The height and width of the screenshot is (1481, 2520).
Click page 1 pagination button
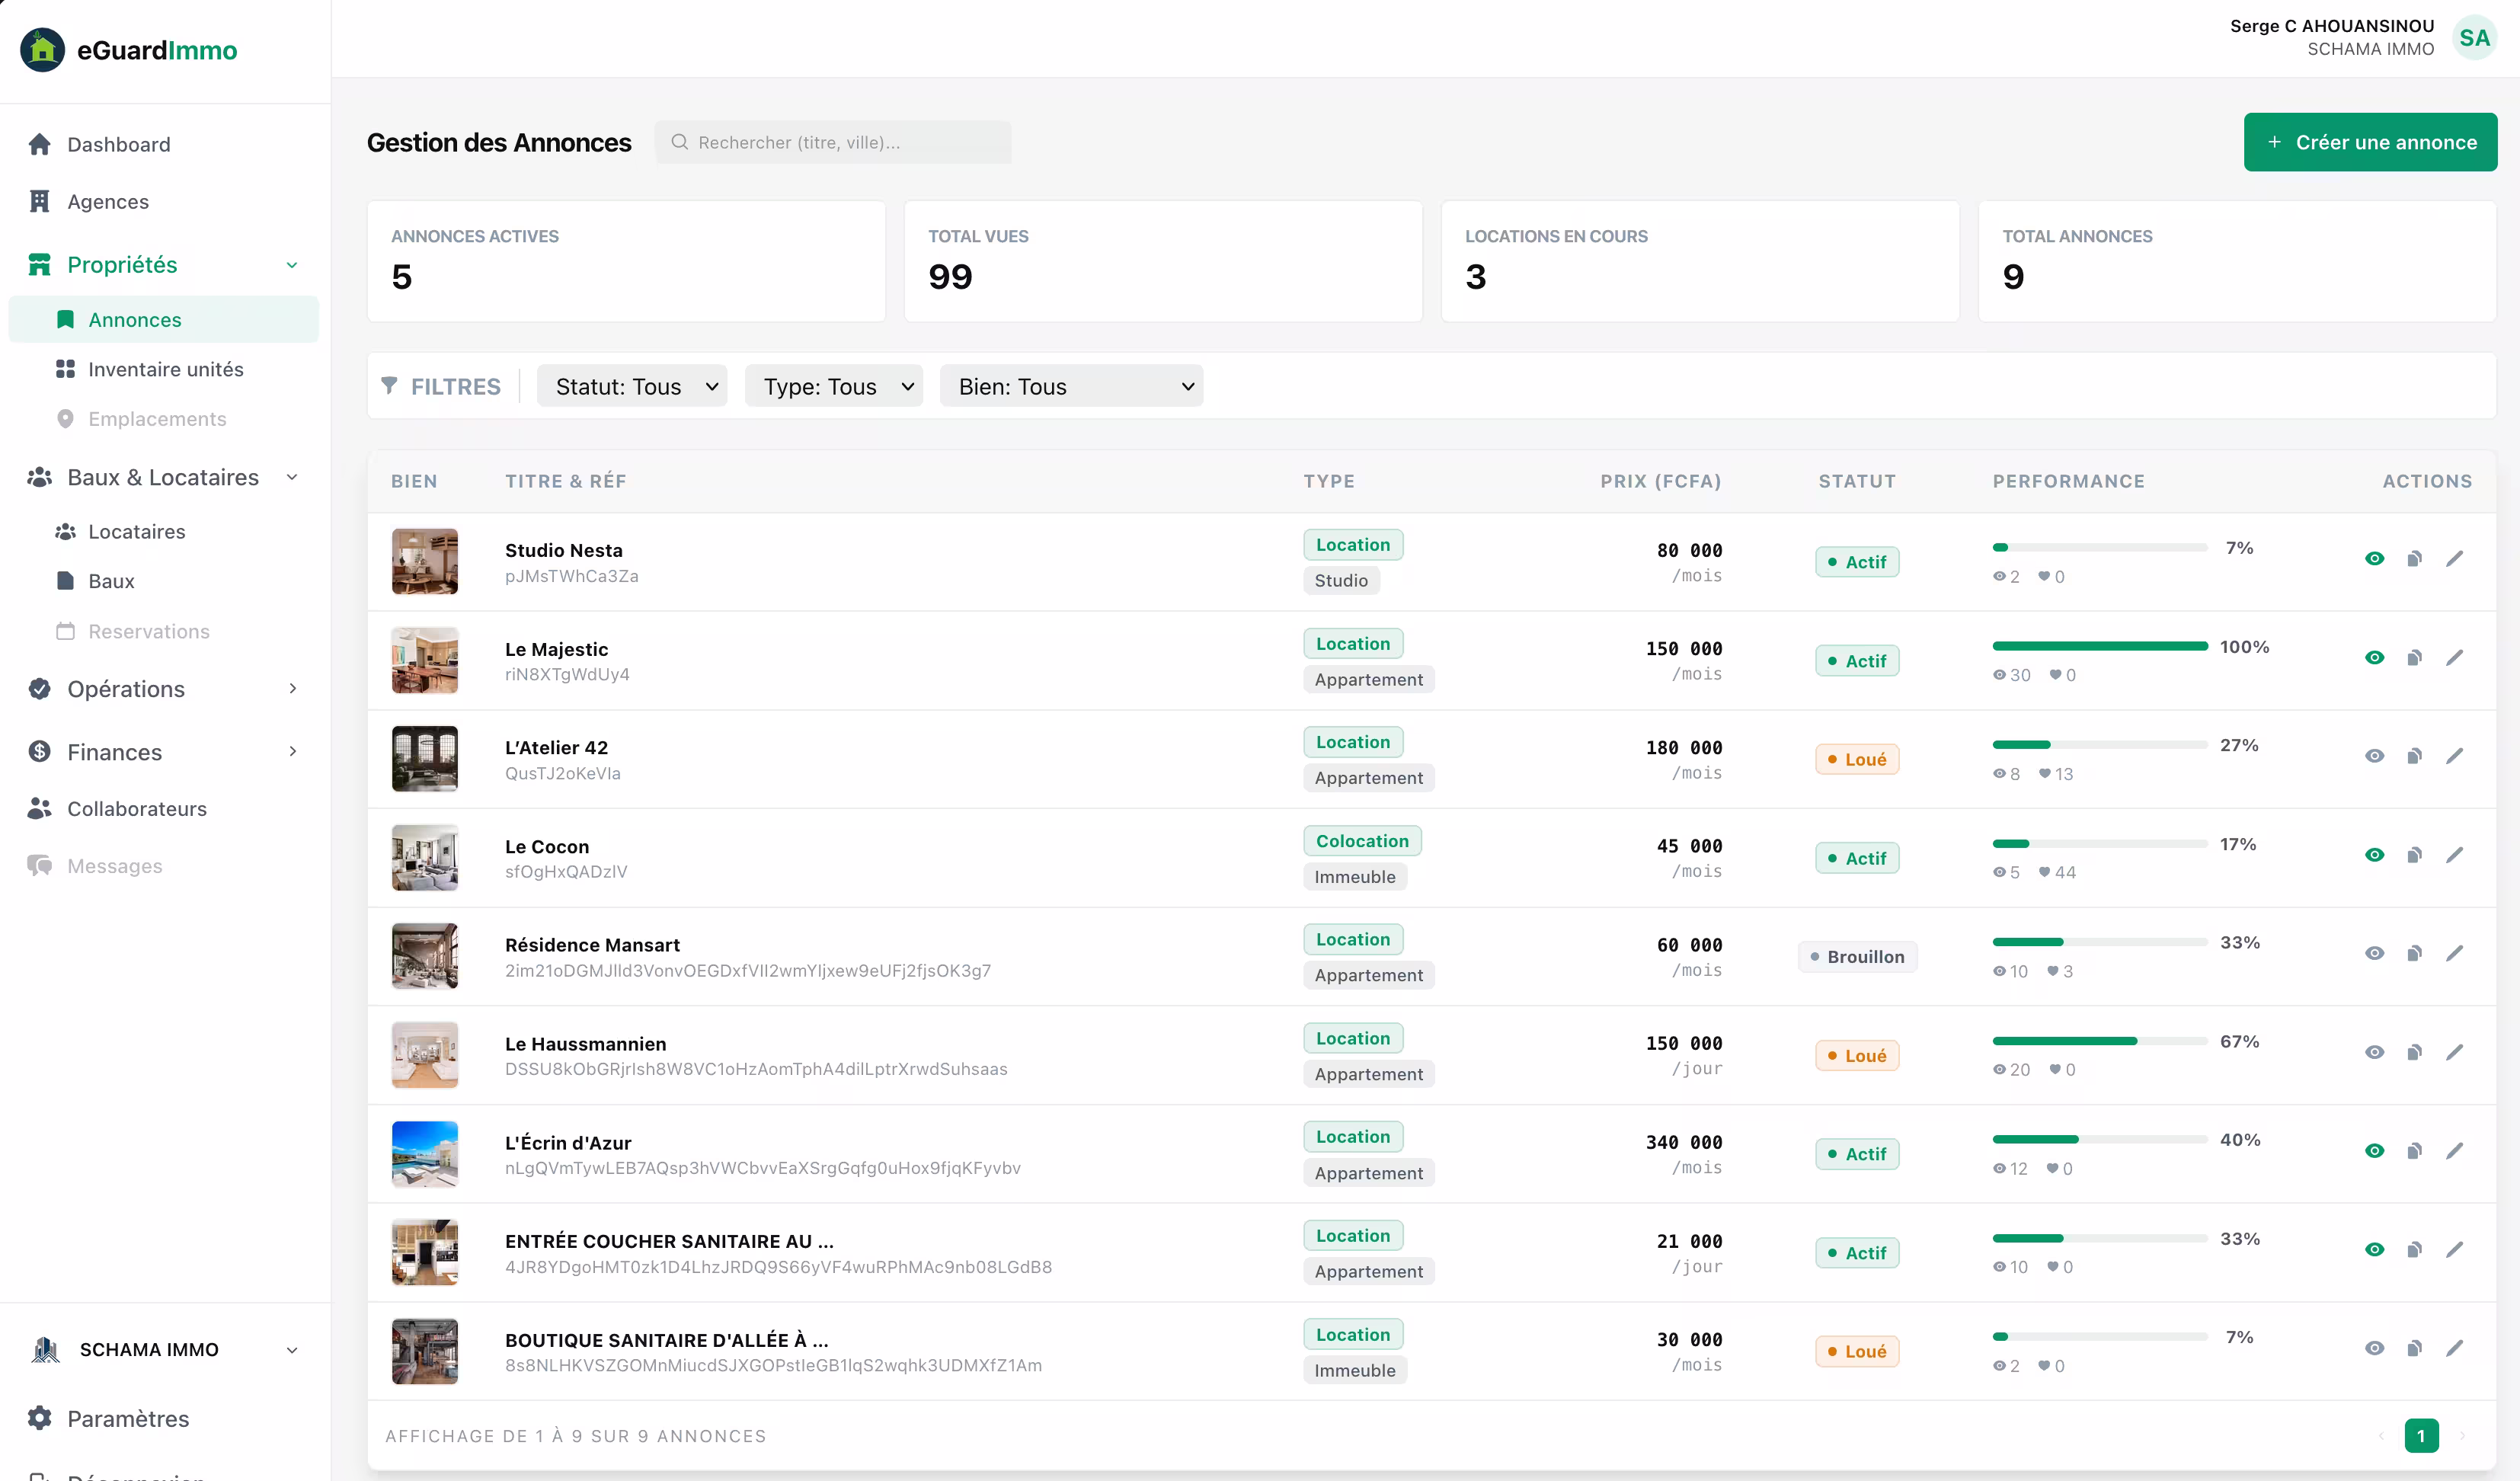coord(2420,1436)
